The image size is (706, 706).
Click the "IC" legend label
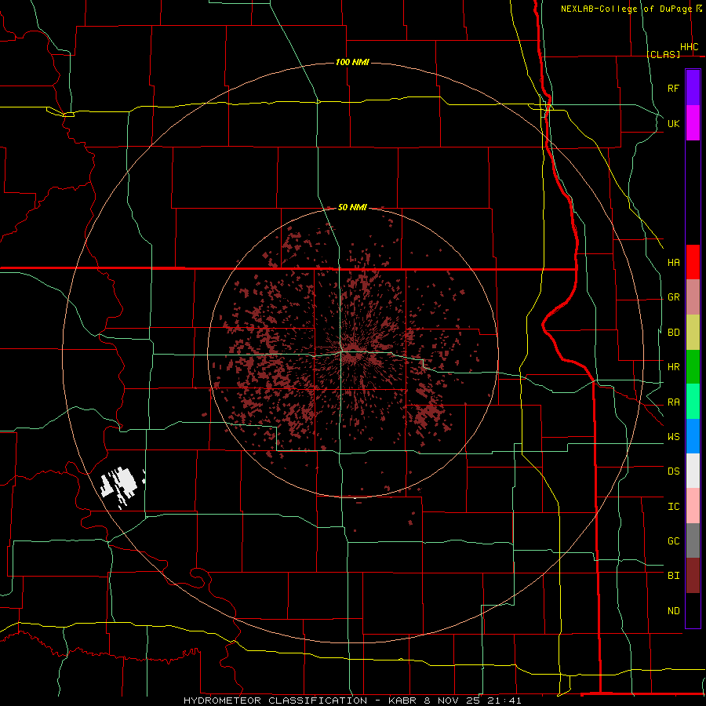674,507
